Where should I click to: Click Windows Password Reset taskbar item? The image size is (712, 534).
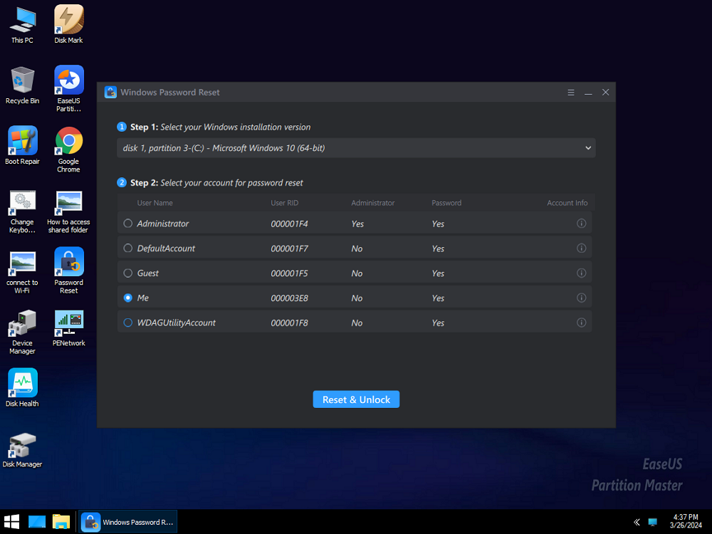tap(128, 522)
